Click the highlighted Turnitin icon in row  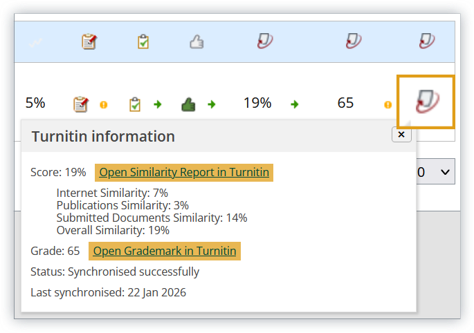(426, 102)
